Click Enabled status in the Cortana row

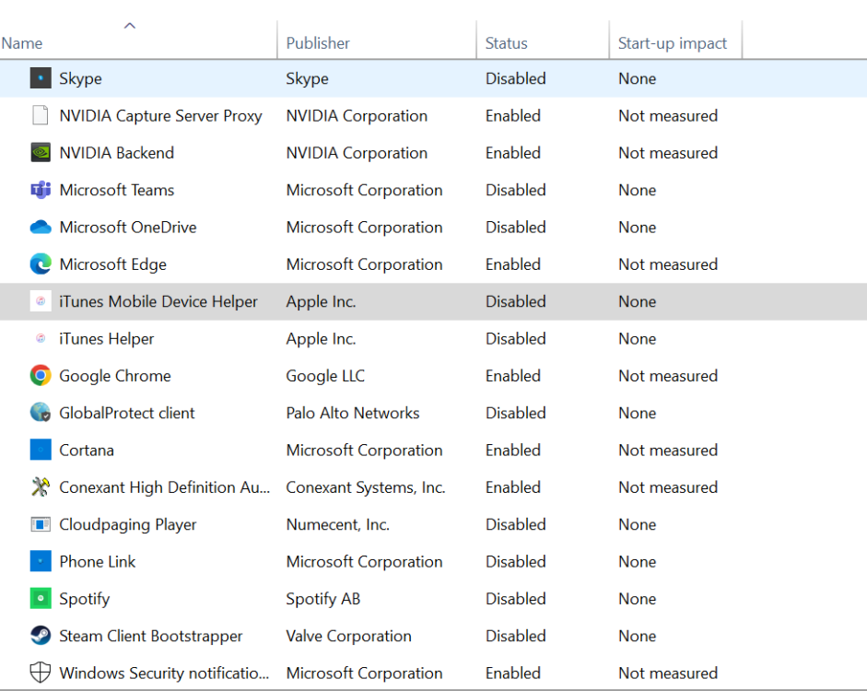[x=512, y=450]
